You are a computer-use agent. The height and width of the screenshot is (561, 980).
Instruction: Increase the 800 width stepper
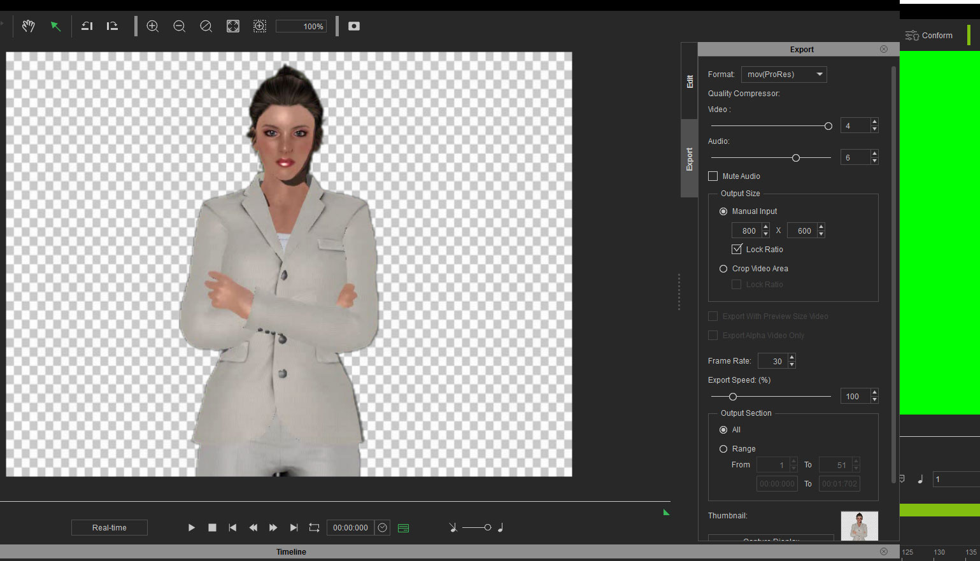click(x=765, y=227)
